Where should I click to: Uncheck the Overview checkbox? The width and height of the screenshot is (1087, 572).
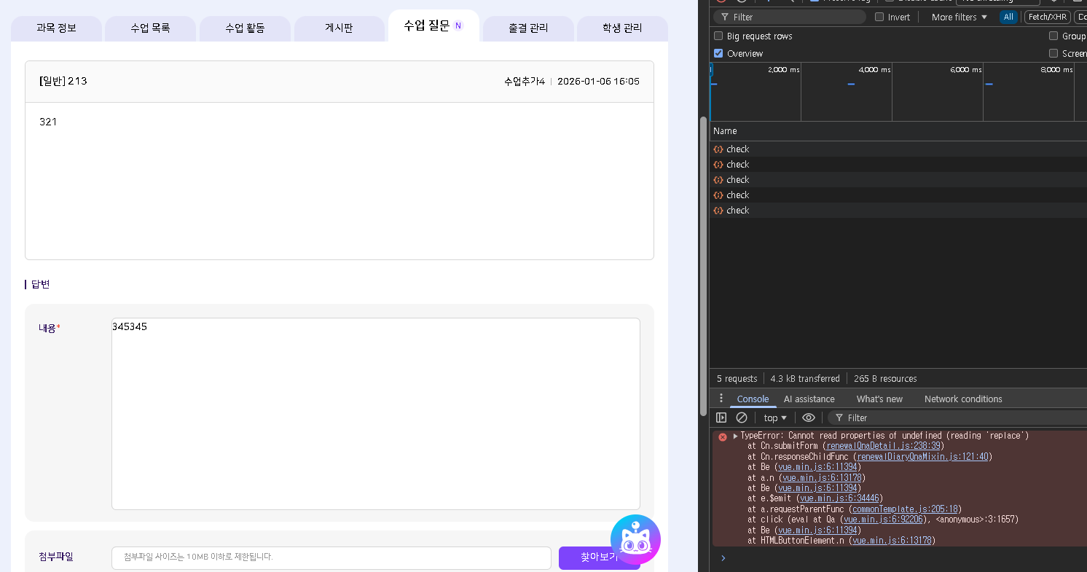point(718,54)
